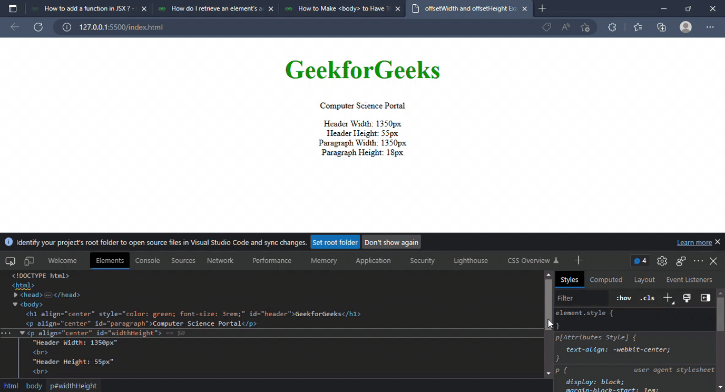Viewport: 725px width, 392px height.
Task: Open the Issues counter showing 4
Action: [640, 260]
